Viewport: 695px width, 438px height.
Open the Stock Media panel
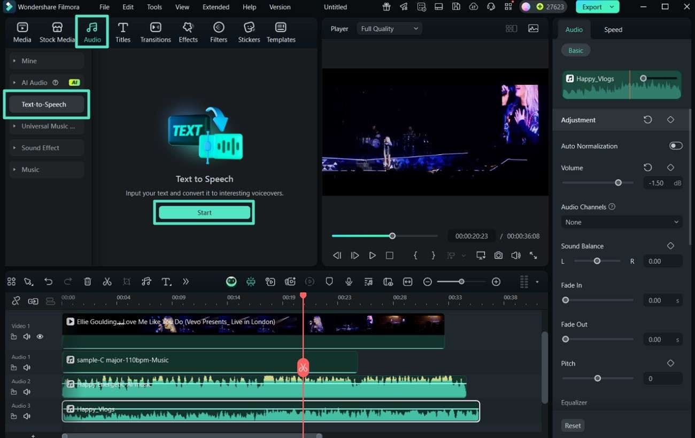click(x=57, y=32)
